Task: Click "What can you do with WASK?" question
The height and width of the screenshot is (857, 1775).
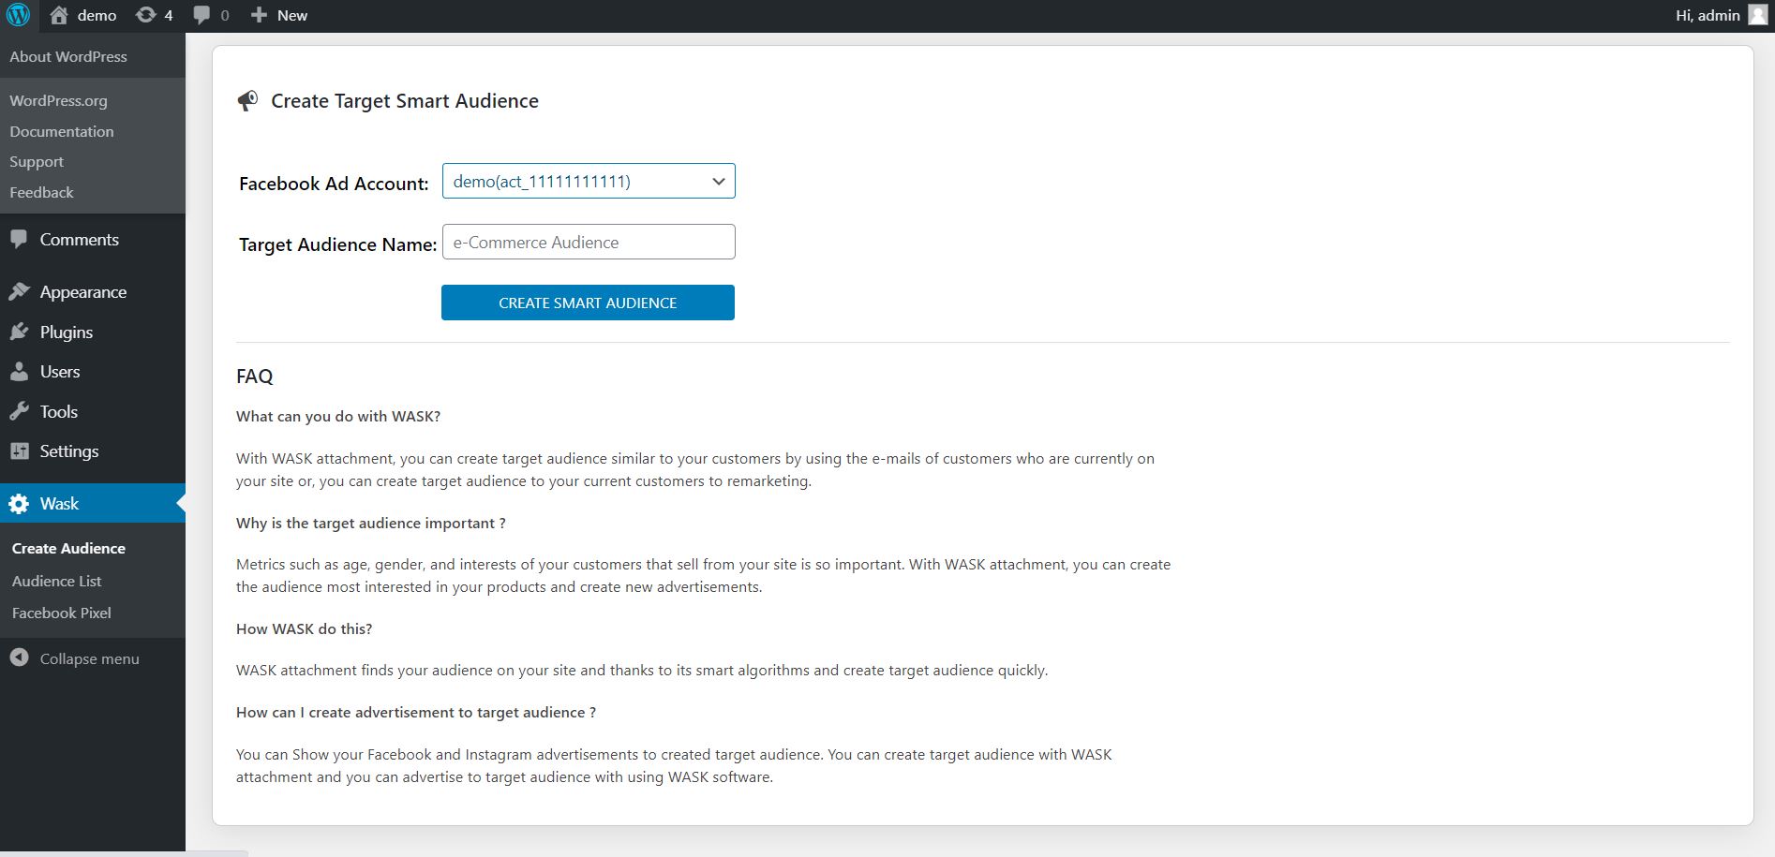Action: 338,417
